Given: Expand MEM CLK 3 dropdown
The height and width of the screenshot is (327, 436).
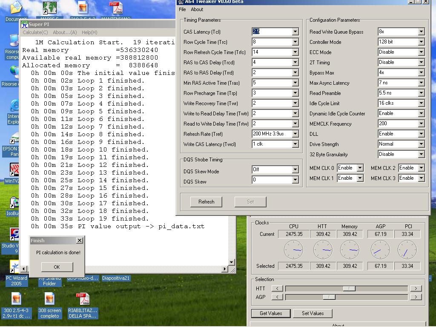Looking at the screenshot, I should click(x=421, y=178).
